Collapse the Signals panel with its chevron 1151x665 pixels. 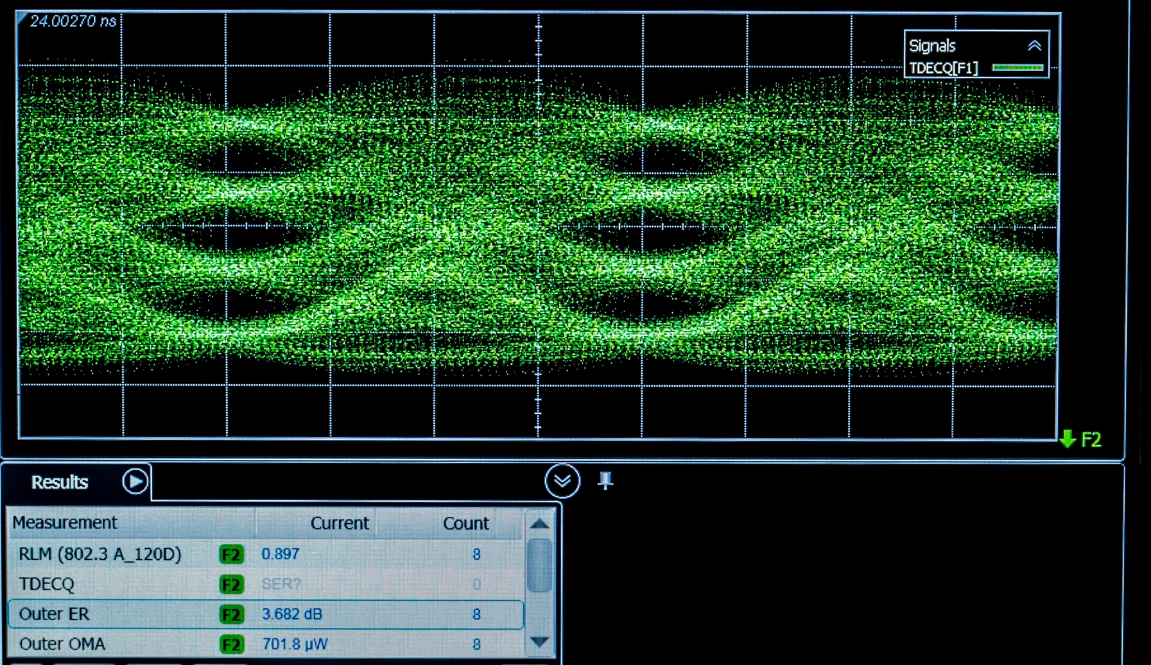click(x=1035, y=45)
